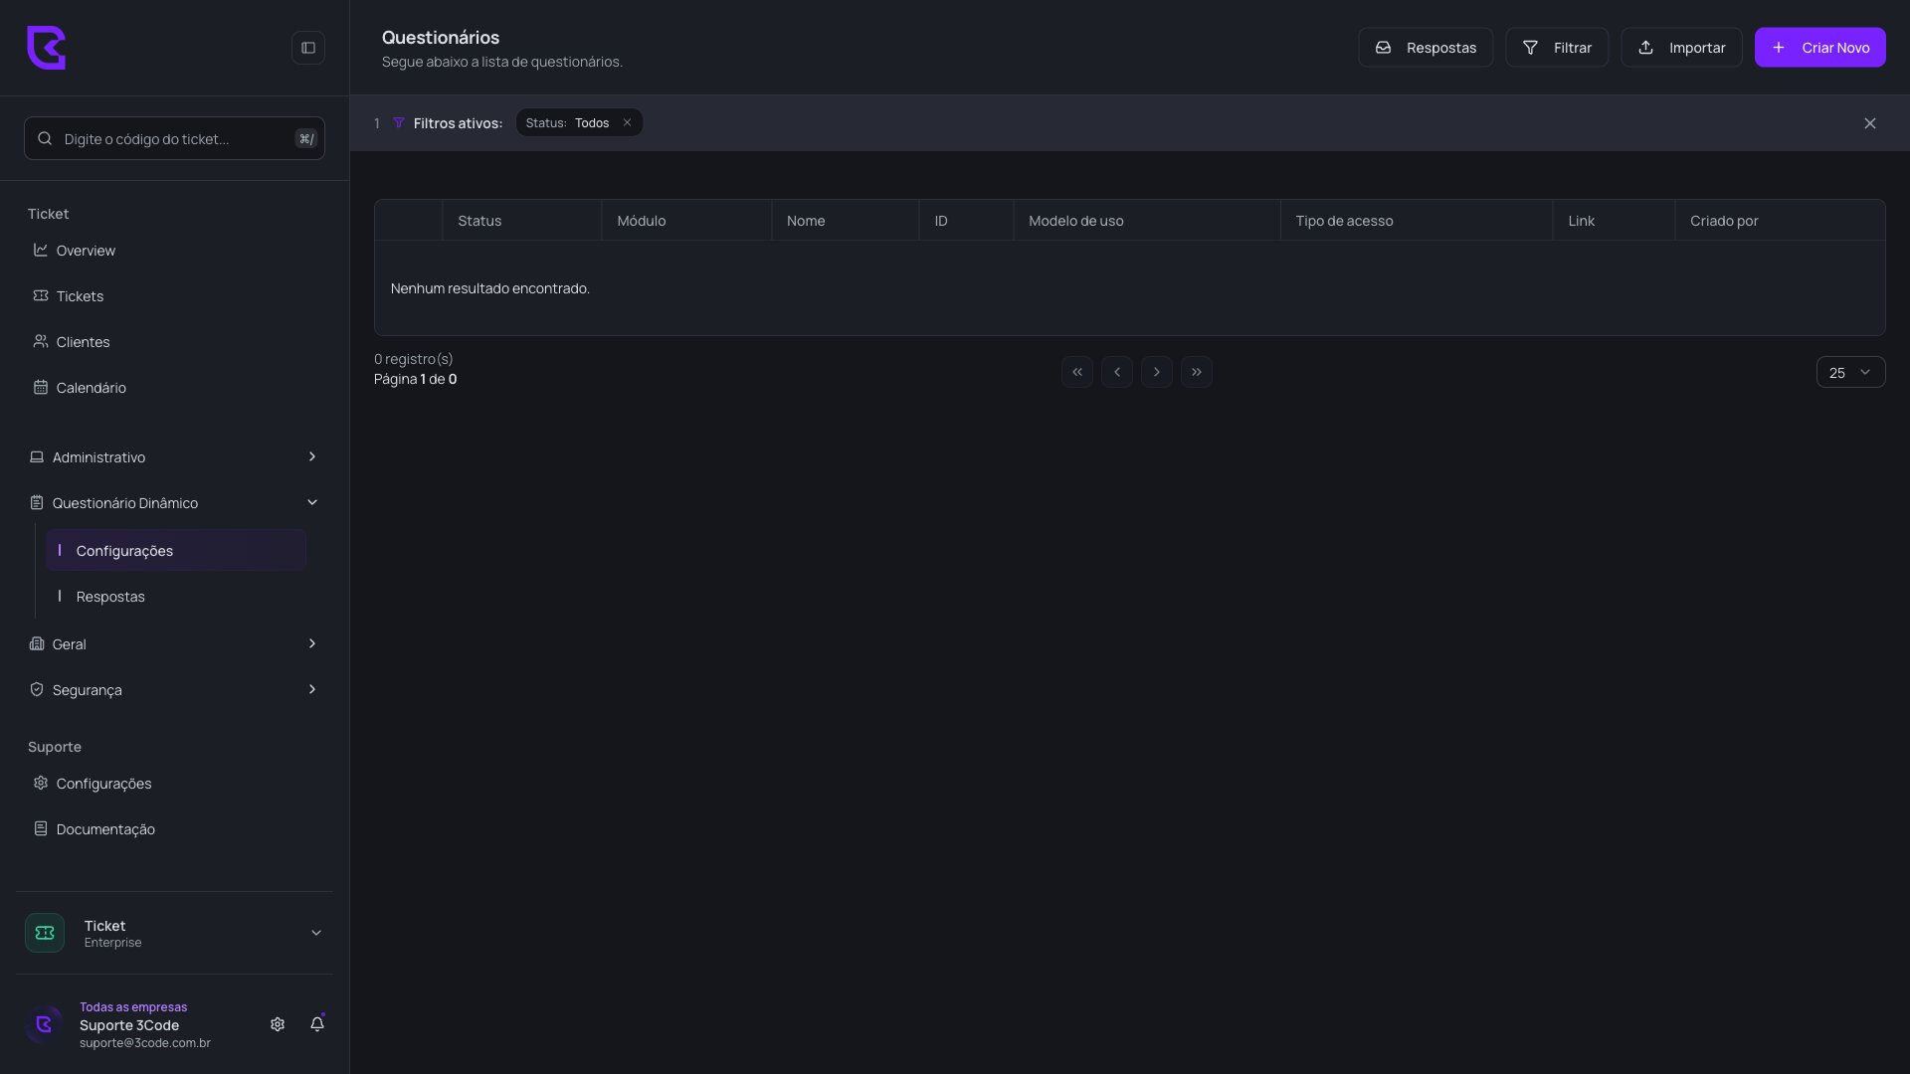1910x1074 pixels.
Task: Click the Tickets ticket icon
Action: click(41, 295)
